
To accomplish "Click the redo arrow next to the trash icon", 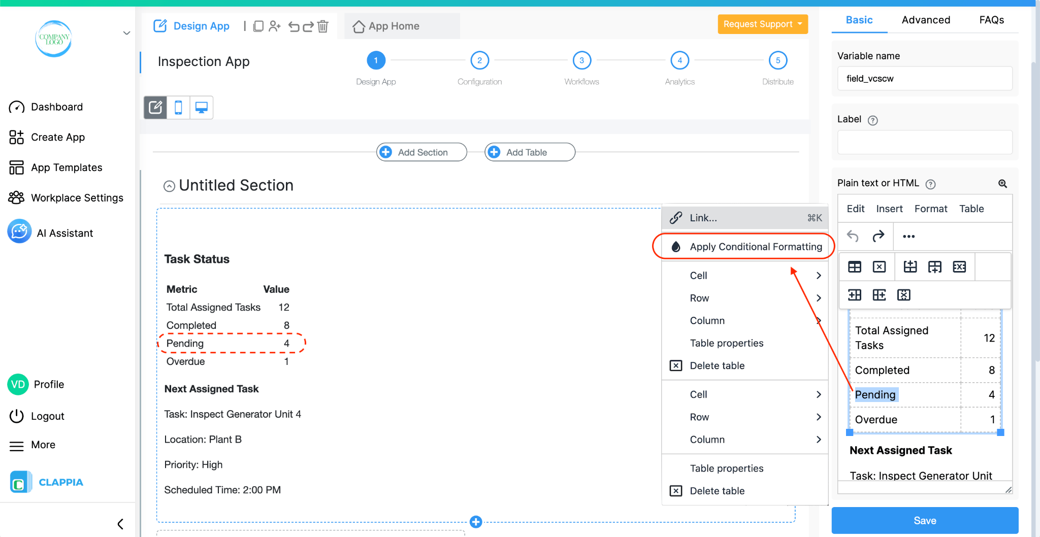I will point(308,26).
